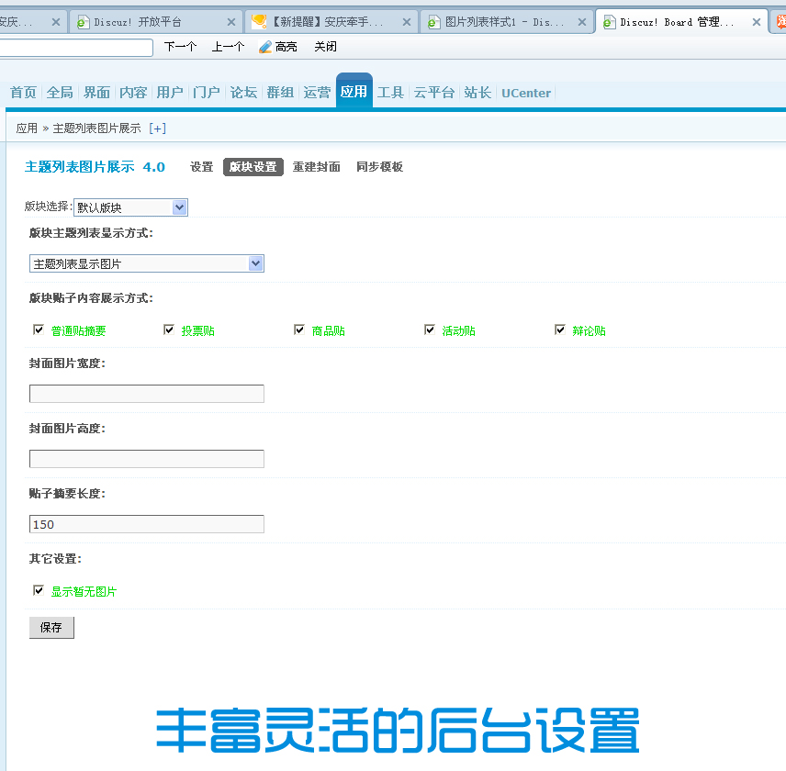Switch to 图片列表样式1 browser tab
This screenshot has width=786, height=771.
pos(506,22)
